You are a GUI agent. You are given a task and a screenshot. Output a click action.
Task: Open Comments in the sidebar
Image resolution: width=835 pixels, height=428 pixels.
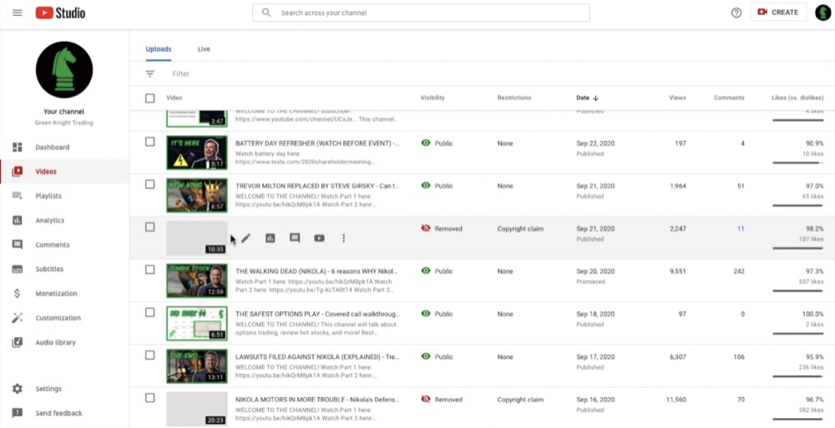pos(64,245)
